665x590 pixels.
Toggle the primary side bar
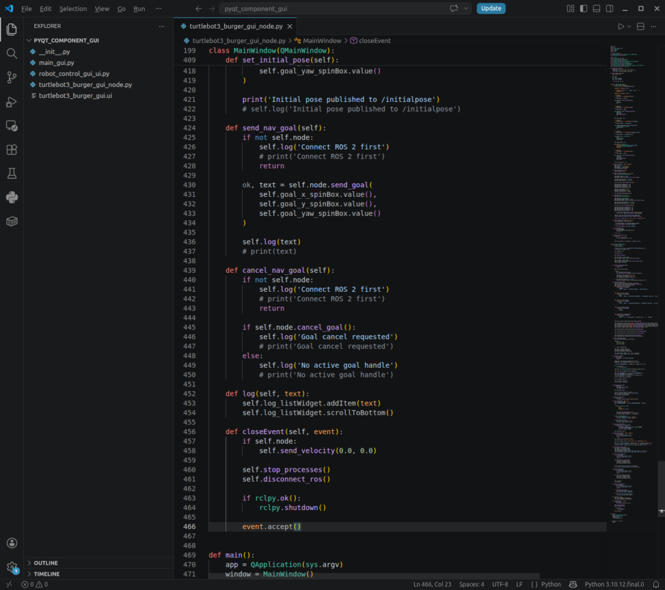pos(584,8)
